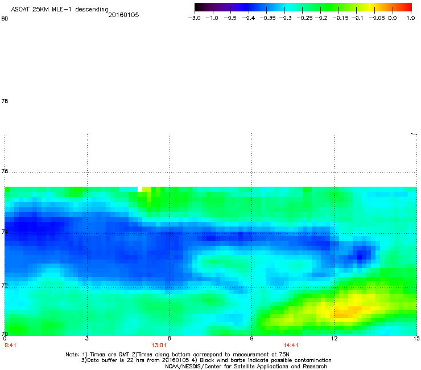Click the -1.0 colorbar label
The height and width of the screenshot is (370, 421).
click(212, 18)
